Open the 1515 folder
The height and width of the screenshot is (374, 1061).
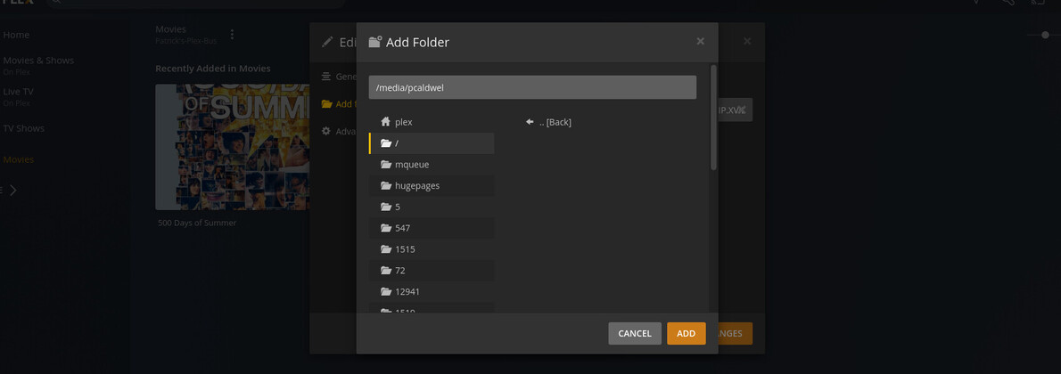(405, 249)
